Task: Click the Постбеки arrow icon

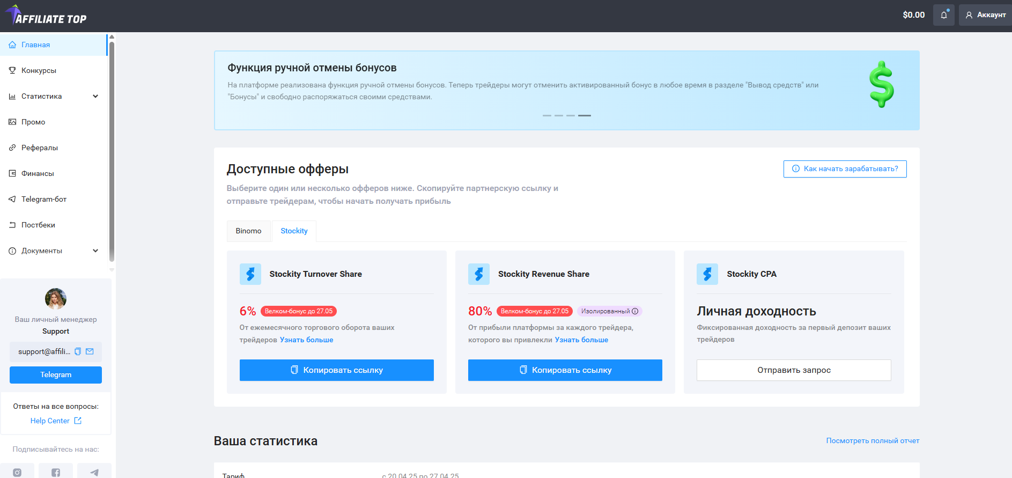Action: point(12,225)
